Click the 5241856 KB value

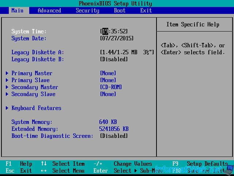pyautogui.click(x=114, y=129)
